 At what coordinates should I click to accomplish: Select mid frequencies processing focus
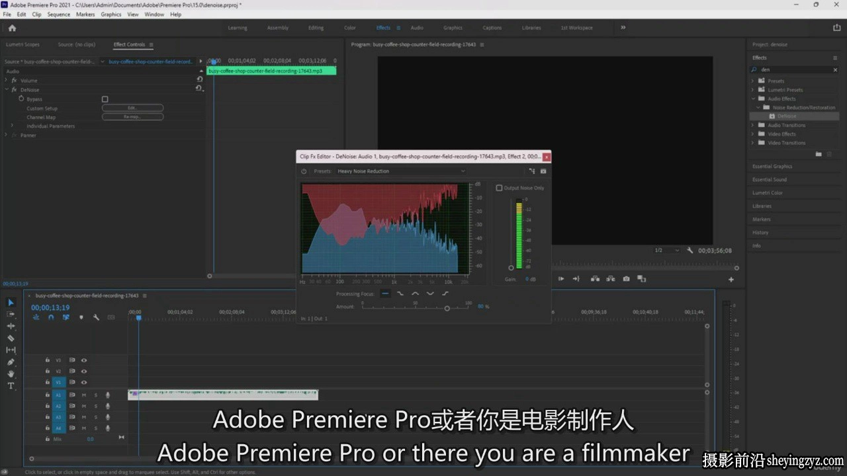(x=416, y=294)
